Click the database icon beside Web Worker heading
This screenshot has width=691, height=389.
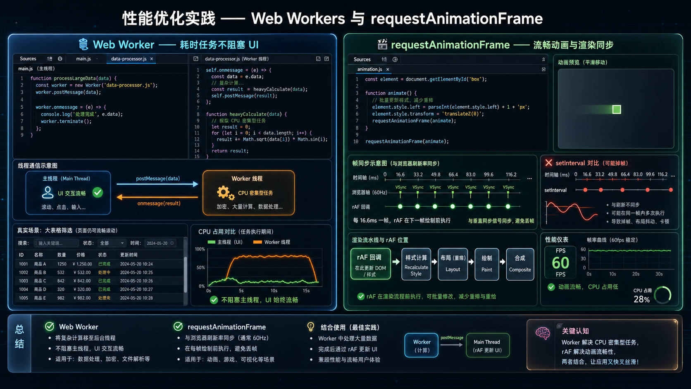tap(83, 44)
